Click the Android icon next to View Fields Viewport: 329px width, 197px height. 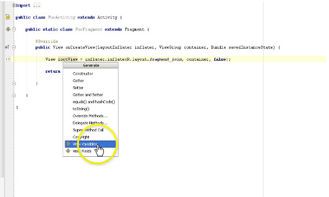click(68, 151)
